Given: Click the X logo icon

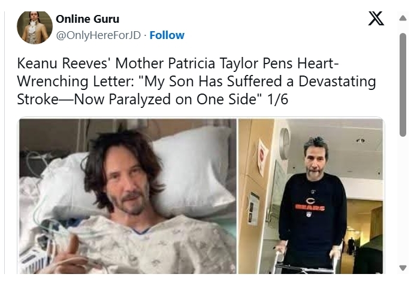Looking at the screenshot, I should (376, 19).
